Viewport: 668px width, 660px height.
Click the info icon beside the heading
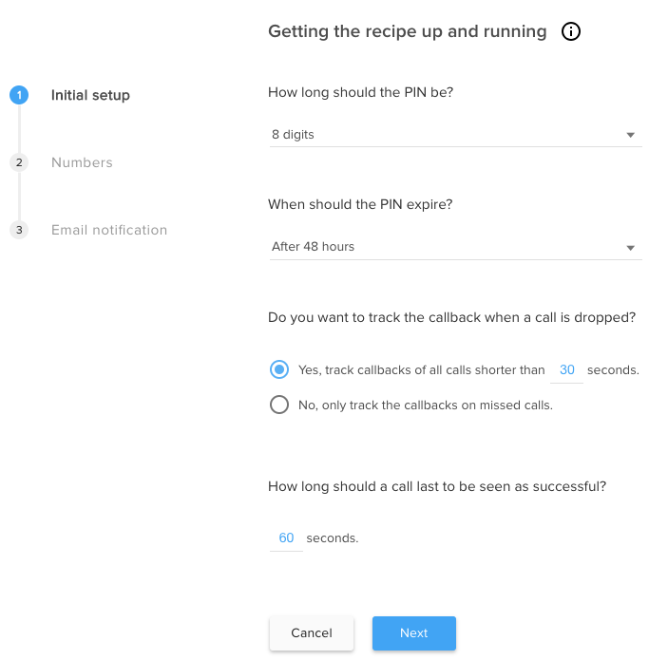click(570, 31)
